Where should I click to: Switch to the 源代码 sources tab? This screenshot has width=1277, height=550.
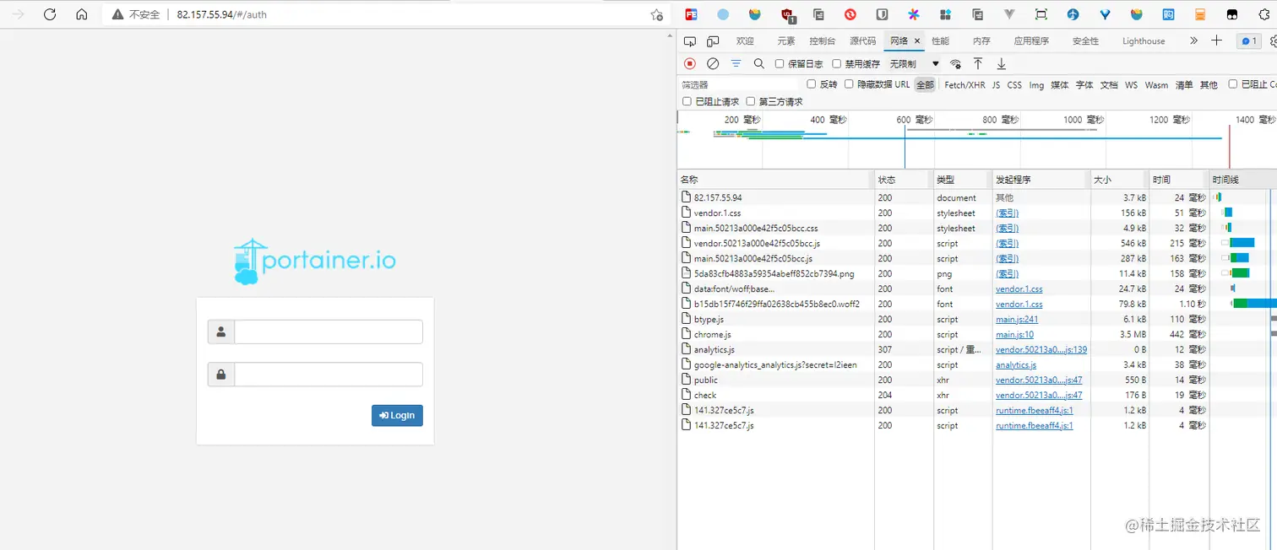tap(862, 40)
